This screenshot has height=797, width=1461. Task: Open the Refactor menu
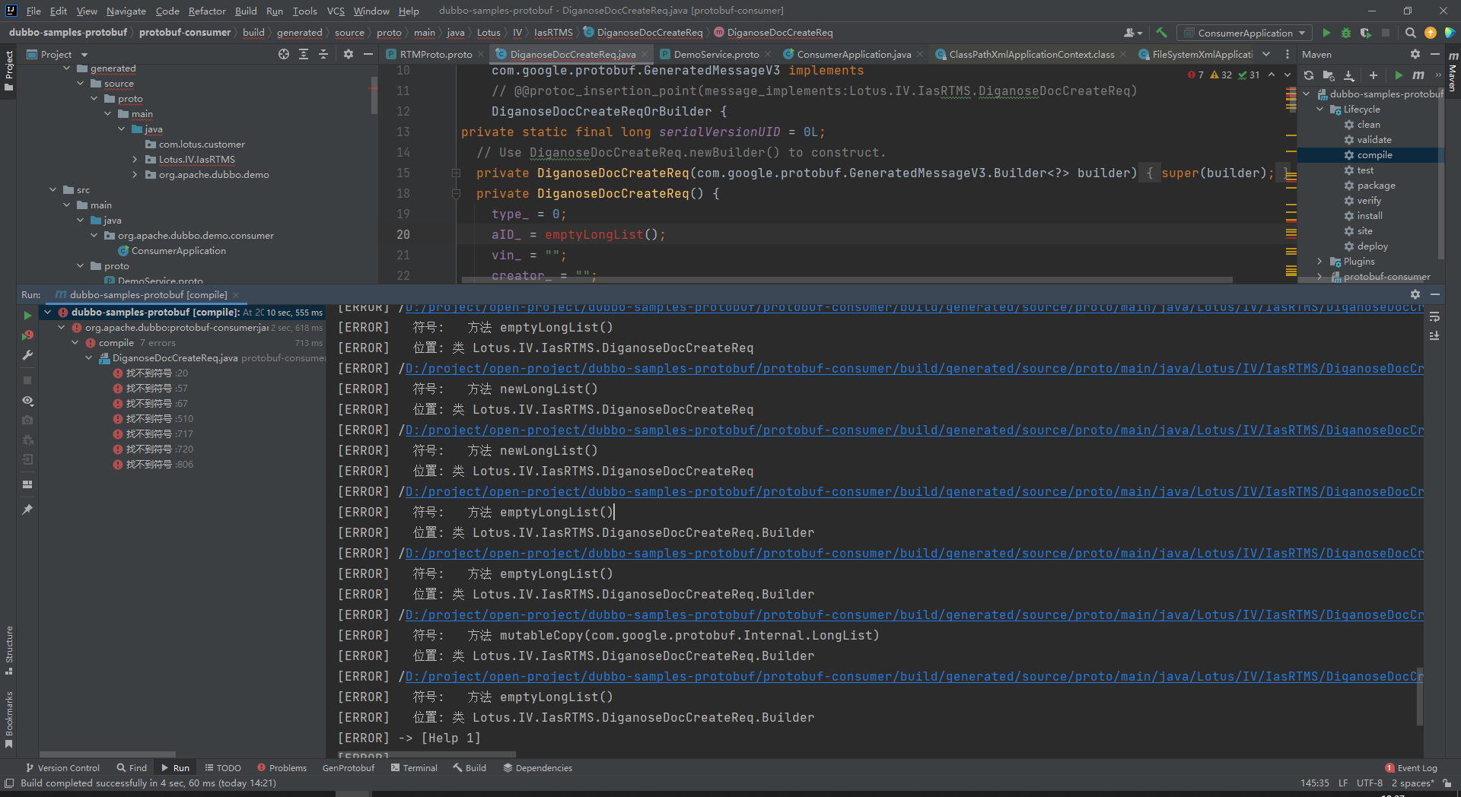pyautogui.click(x=207, y=11)
